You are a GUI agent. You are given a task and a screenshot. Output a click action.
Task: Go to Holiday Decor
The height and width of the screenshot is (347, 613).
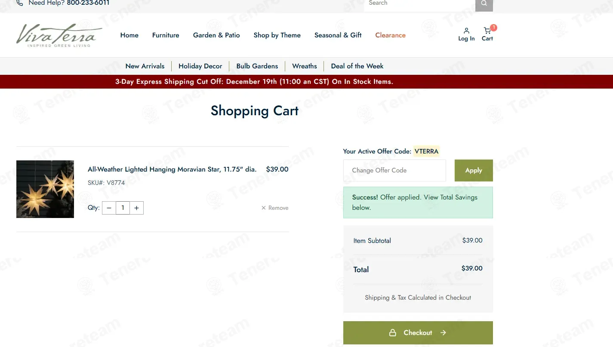[x=200, y=66]
